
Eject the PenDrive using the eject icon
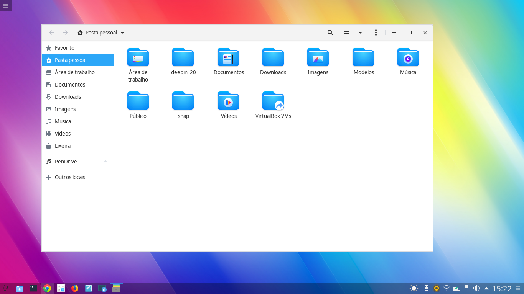(105, 161)
